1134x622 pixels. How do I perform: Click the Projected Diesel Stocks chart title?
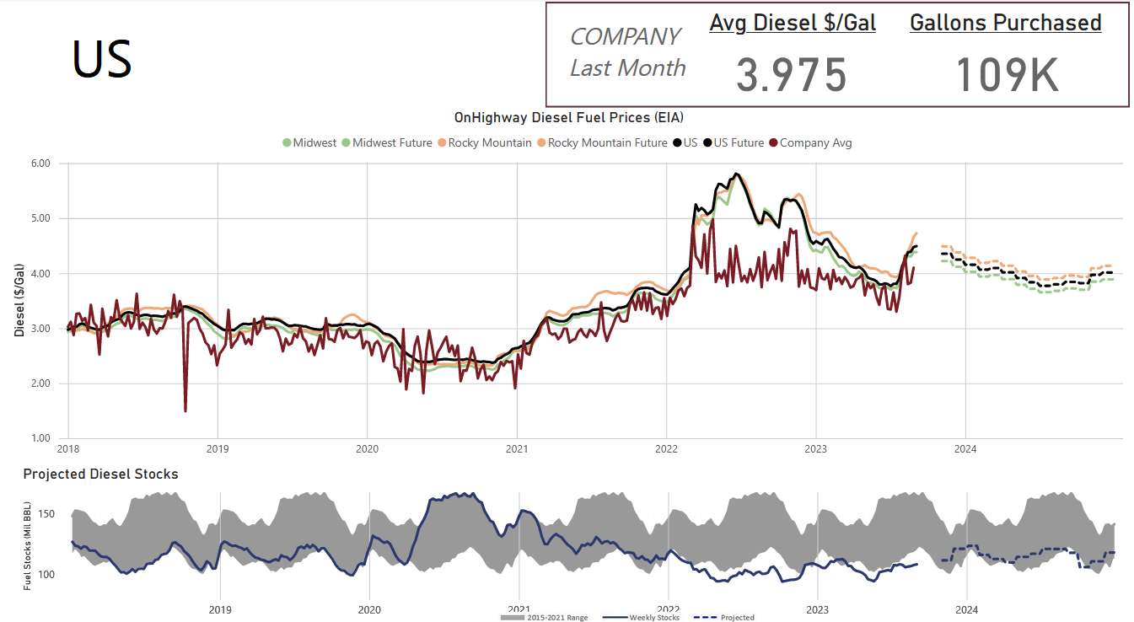pyautogui.click(x=100, y=474)
